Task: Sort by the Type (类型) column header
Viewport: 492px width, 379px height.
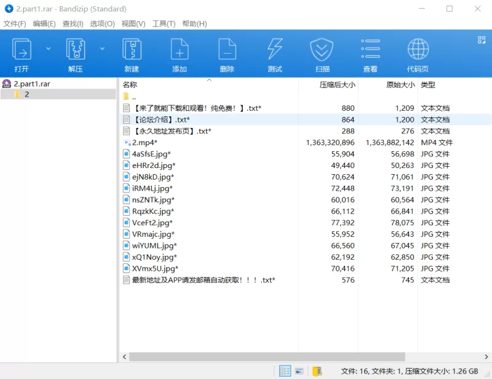Action: tap(427, 85)
